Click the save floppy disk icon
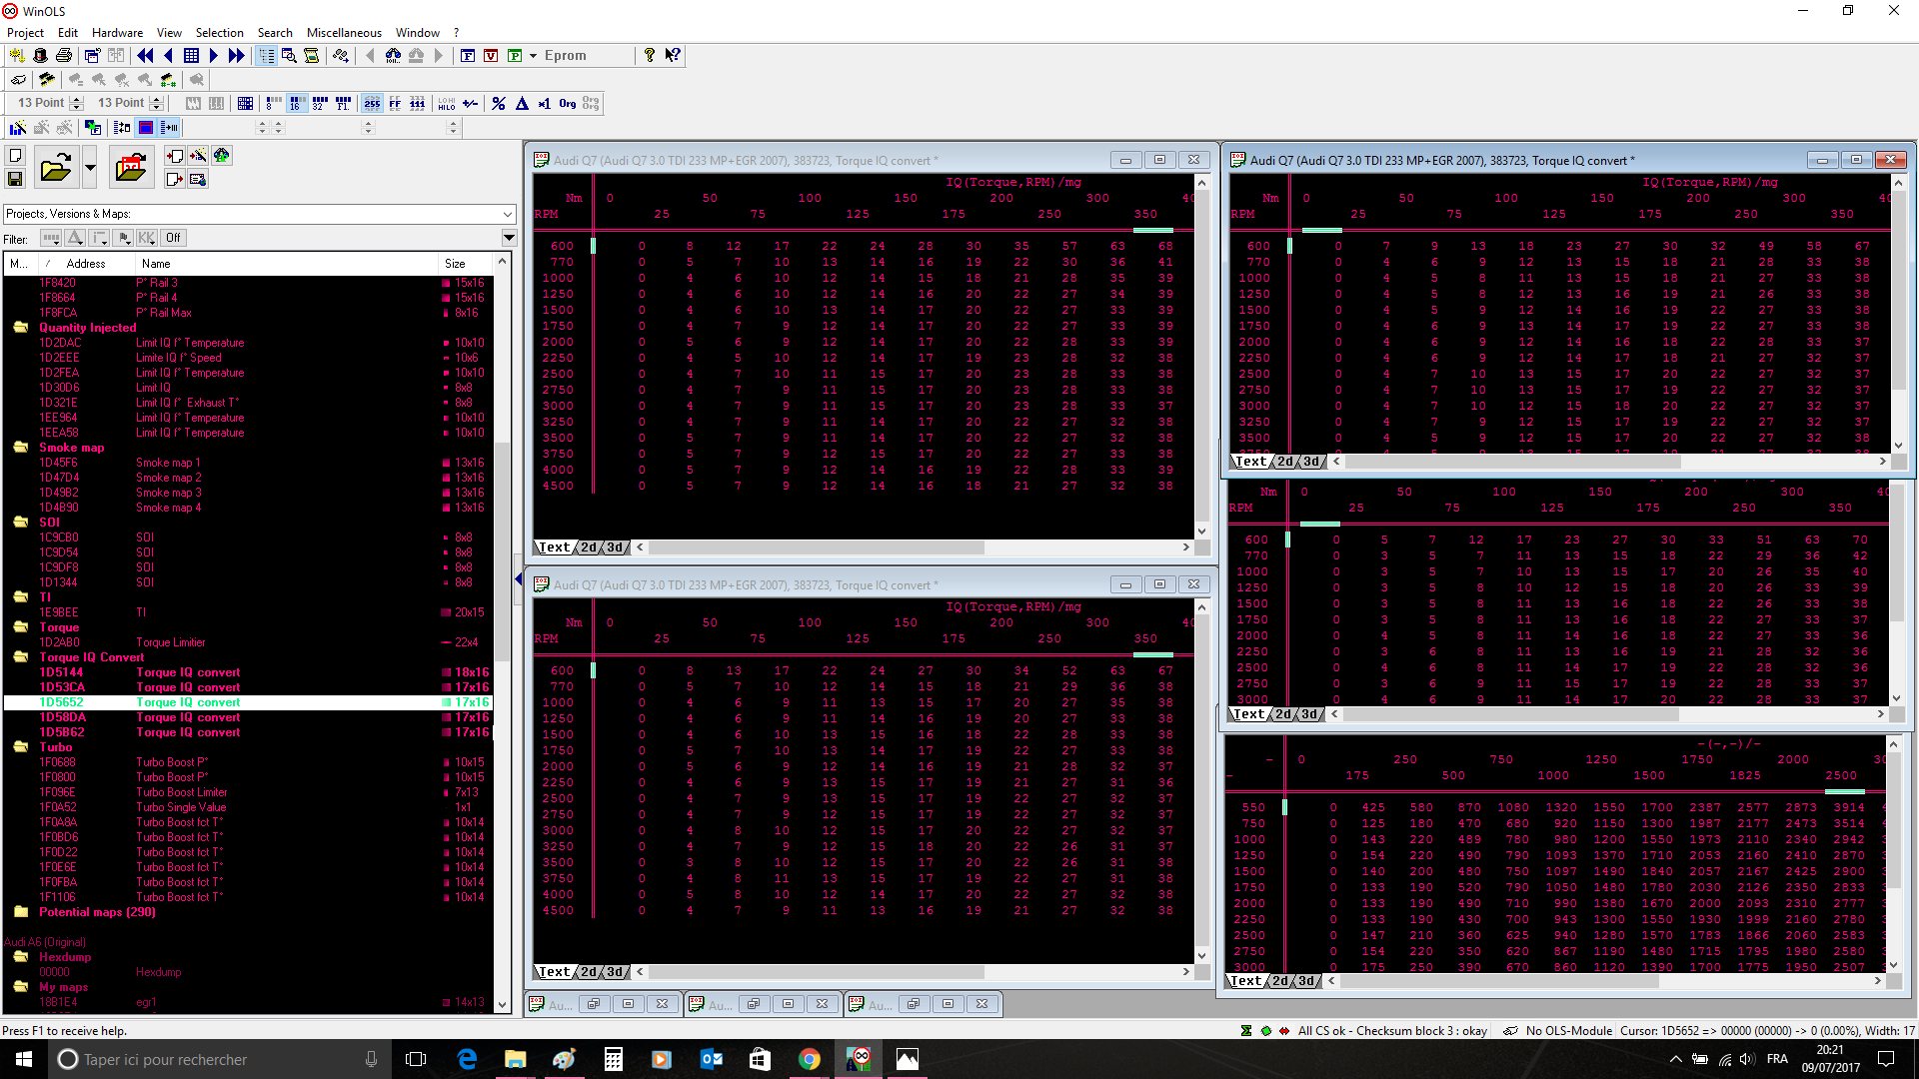The width and height of the screenshot is (1919, 1079). 15,179
